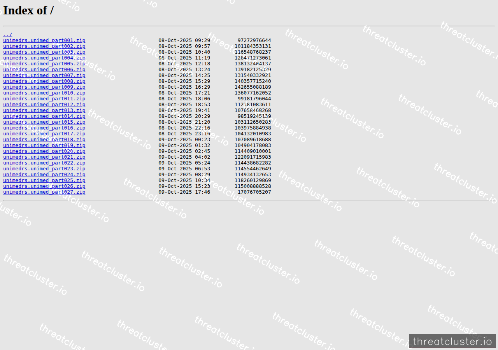Click the size value 122091715983

253,157
